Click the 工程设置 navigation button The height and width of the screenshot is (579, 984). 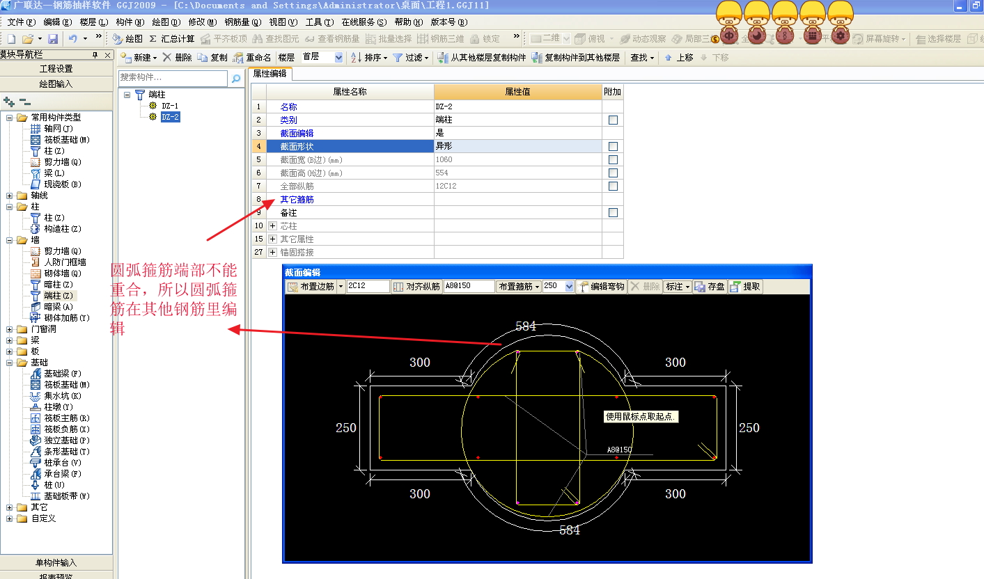[56, 69]
